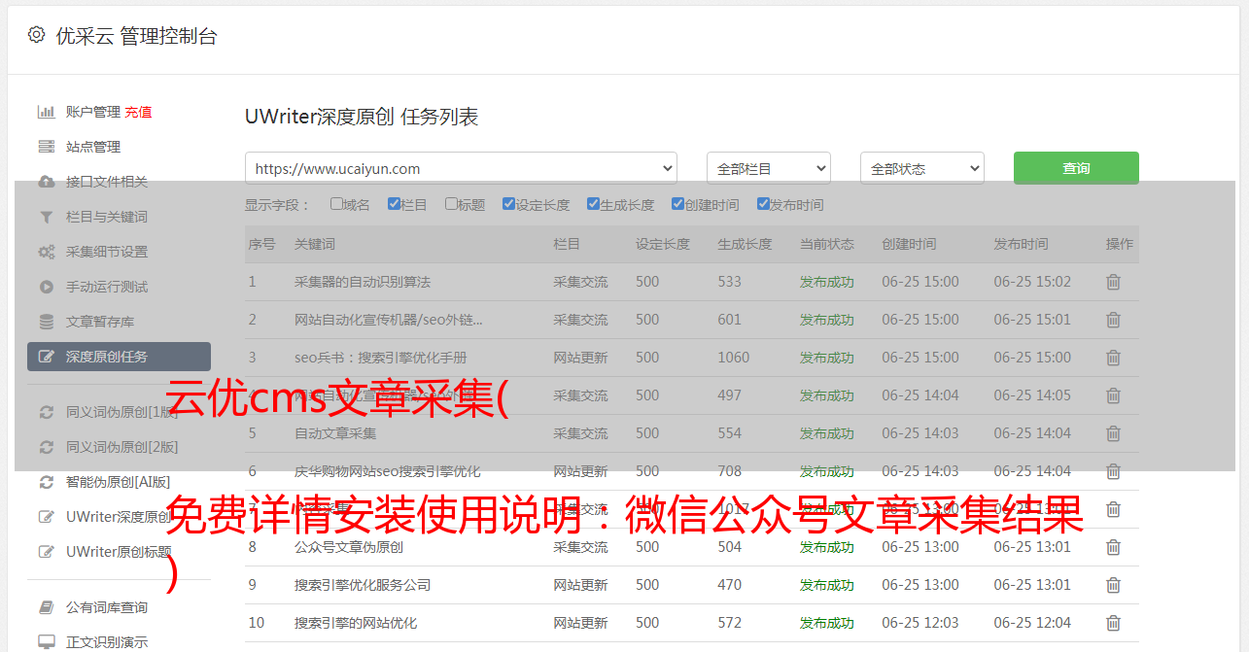
Task: Open 采集细节设置 in the sidebar
Action: click(107, 252)
